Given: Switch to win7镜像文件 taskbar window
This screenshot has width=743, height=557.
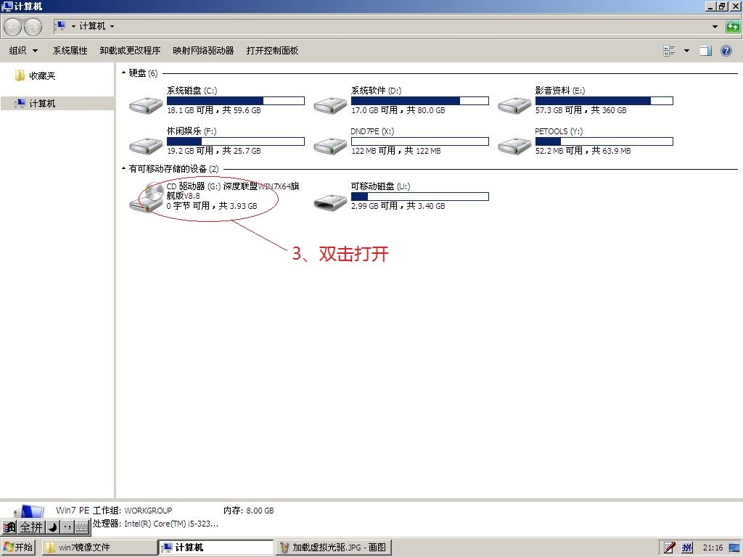Looking at the screenshot, I should [x=99, y=548].
